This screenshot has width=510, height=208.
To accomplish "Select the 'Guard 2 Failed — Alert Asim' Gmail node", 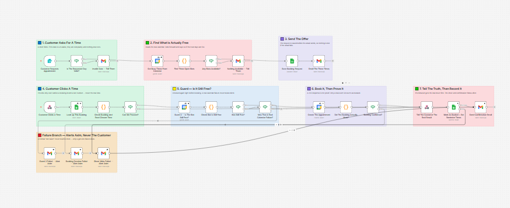I will pyautogui.click(x=50, y=153).
